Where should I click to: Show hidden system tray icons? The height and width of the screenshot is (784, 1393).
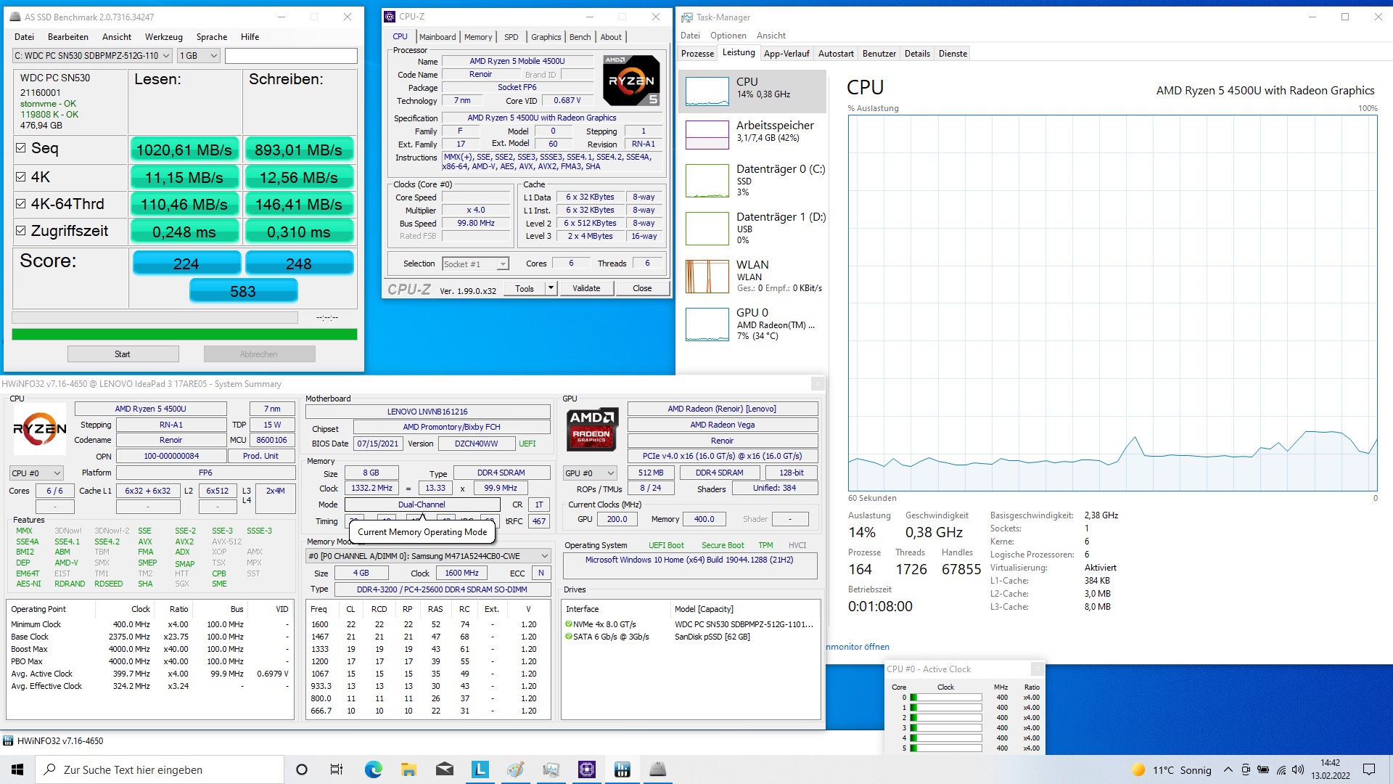1228,769
